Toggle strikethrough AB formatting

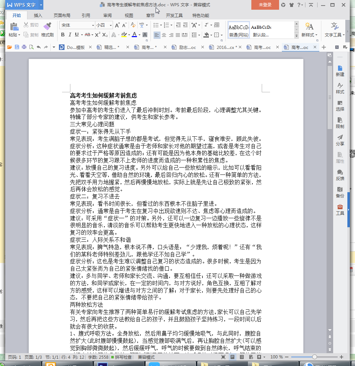(87, 35)
